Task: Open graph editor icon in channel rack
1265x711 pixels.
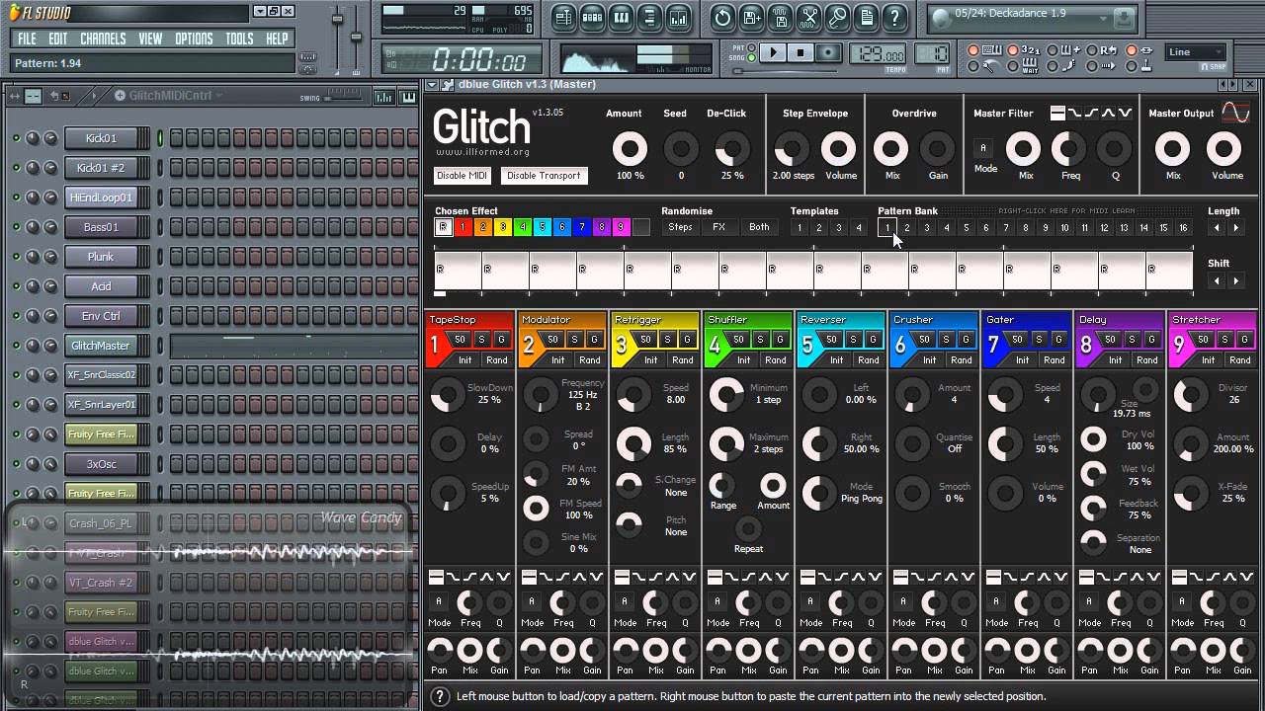Action: coord(386,96)
